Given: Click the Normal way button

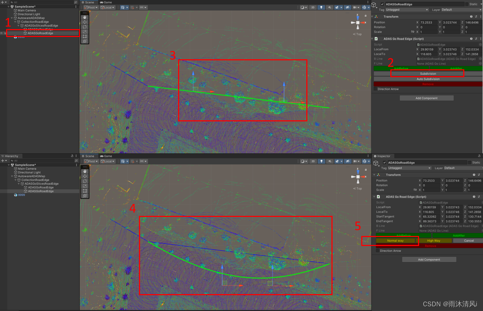Looking at the screenshot, I should tap(395, 241).
